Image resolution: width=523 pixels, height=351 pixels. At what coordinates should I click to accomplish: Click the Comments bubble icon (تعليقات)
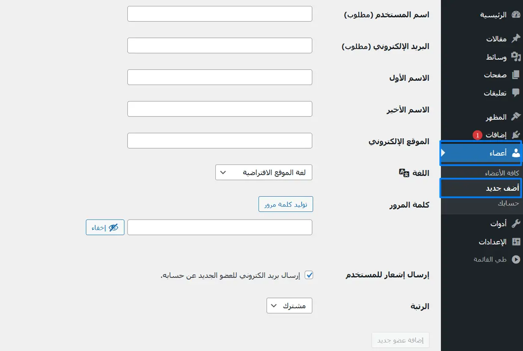pos(515,93)
